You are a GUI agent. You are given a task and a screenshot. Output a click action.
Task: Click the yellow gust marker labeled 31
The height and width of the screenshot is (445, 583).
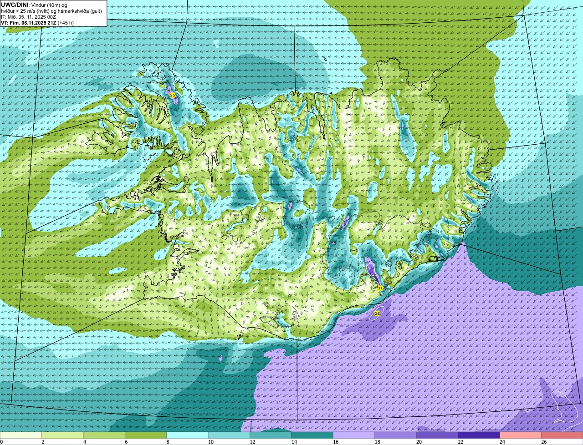(380, 288)
